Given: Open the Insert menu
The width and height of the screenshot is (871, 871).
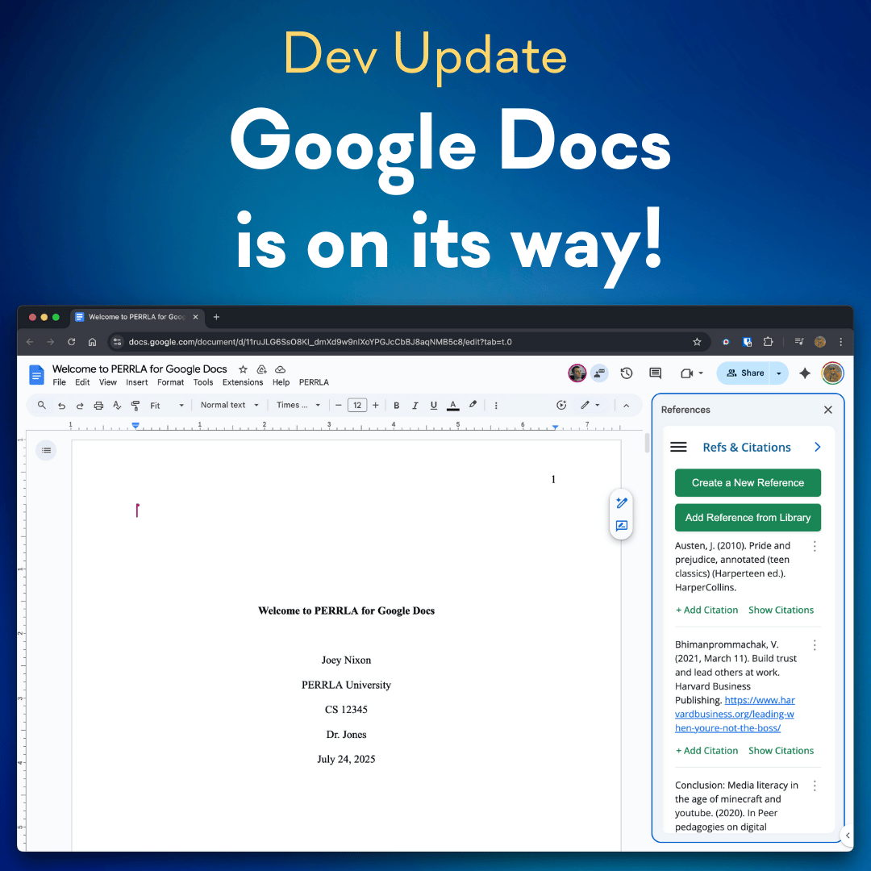Looking at the screenshot, I should click(x=136, y=382).
